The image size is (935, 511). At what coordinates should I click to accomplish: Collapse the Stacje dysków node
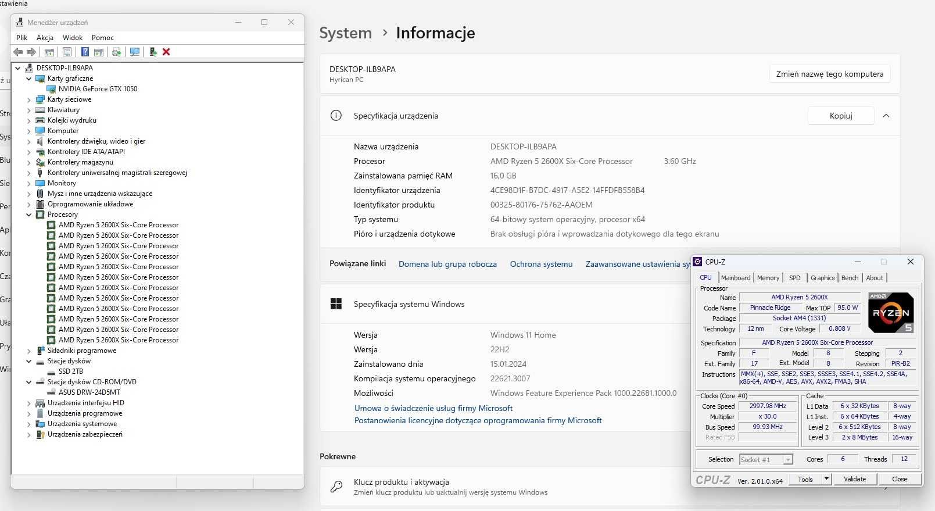coord(28,361)
